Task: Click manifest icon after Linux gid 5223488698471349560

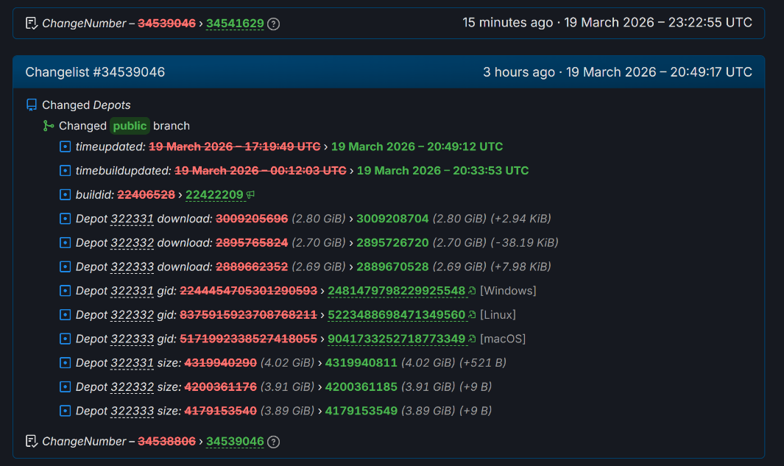Action: 472,315
